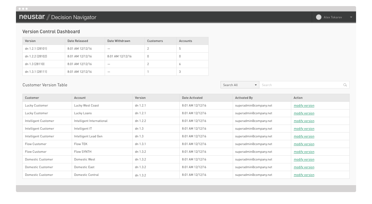This screenshot has width=372, height=204.
Task: Click the dn 1.2.2 version of Intelligent International
Action: pyautogui.click(x=156, y=121)
